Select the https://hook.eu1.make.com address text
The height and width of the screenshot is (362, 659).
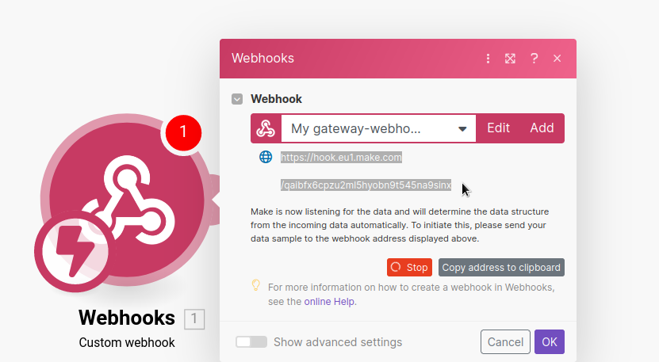click(x=341, y=158)
